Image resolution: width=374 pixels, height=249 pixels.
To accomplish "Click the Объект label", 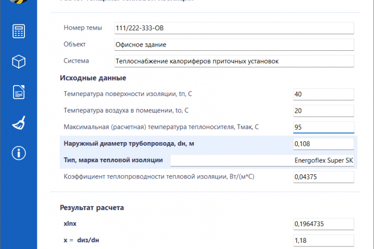I will click(x=74, y=44).
